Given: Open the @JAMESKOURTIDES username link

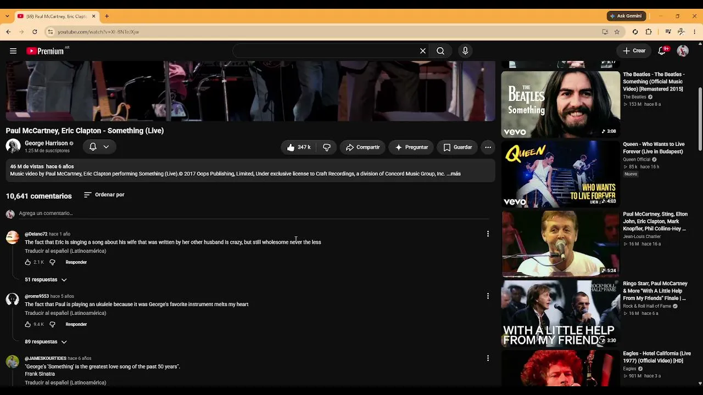Looking at the screenshot, I should 46,358.
